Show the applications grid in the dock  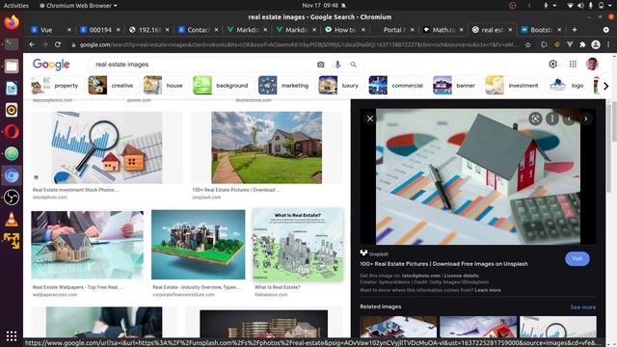click(x=12, y=335)
